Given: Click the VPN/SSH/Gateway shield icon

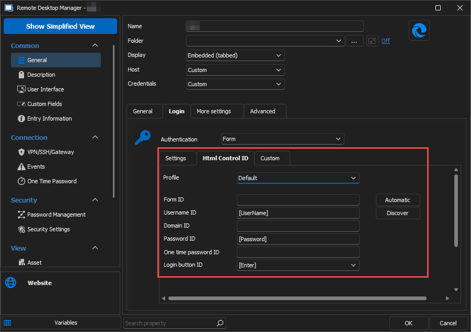Looking at the screenshot, I should click(x=21, y=152).
